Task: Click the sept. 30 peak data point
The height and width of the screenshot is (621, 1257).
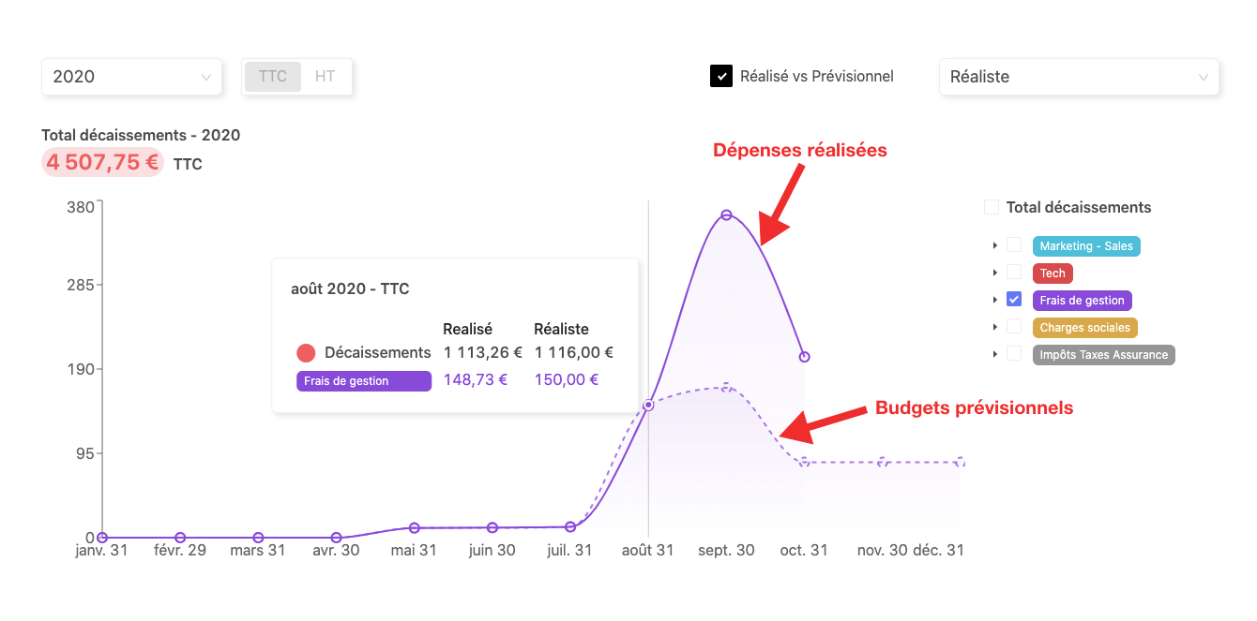Action: tap(726, 215)
